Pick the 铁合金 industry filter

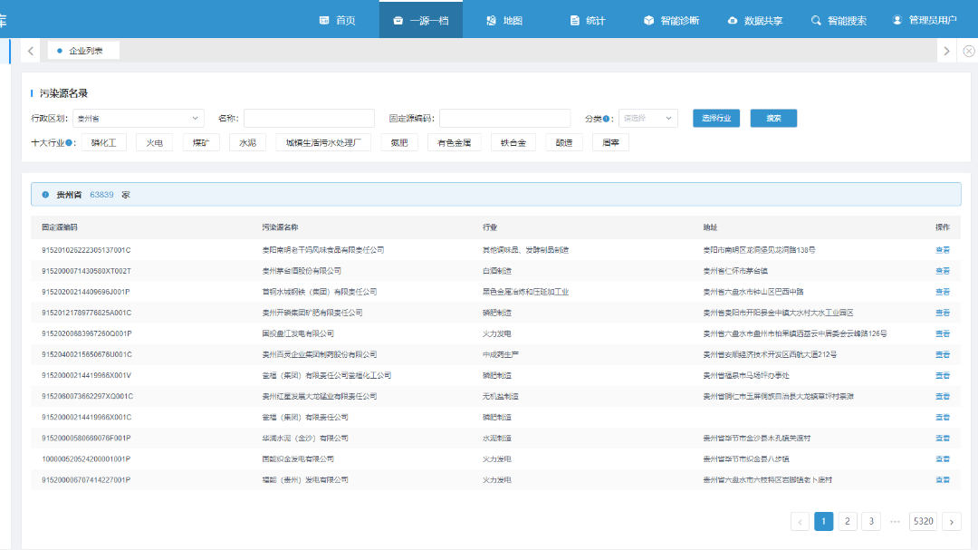click(x=513, y=142)
